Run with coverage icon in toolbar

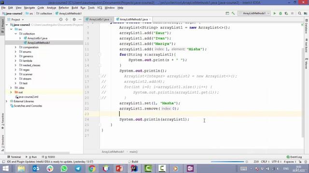click(x=286, y=13)
